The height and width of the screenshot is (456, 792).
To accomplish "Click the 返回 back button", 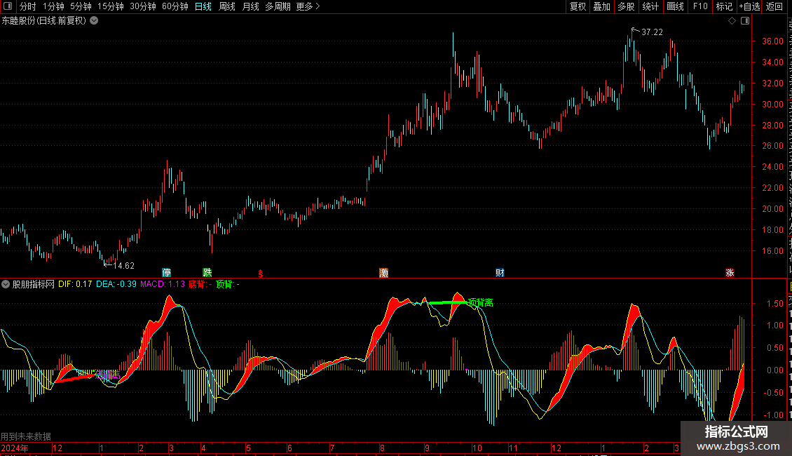I will click(x=774, y=6).
